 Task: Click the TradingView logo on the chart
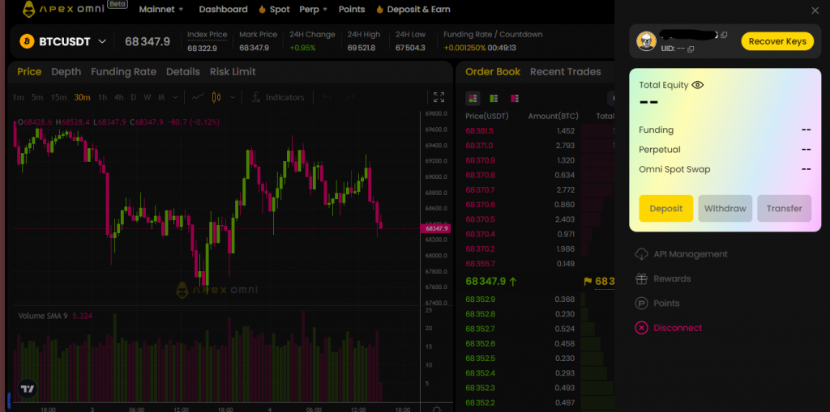(x=28, y=389)
